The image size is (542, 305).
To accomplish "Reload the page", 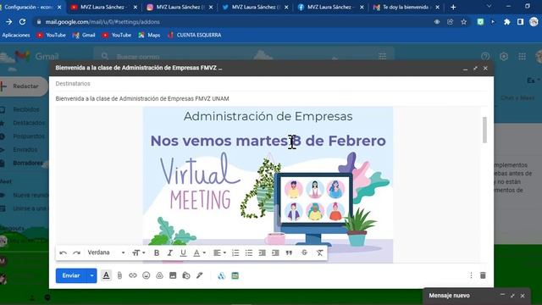I will click(23, 22).
